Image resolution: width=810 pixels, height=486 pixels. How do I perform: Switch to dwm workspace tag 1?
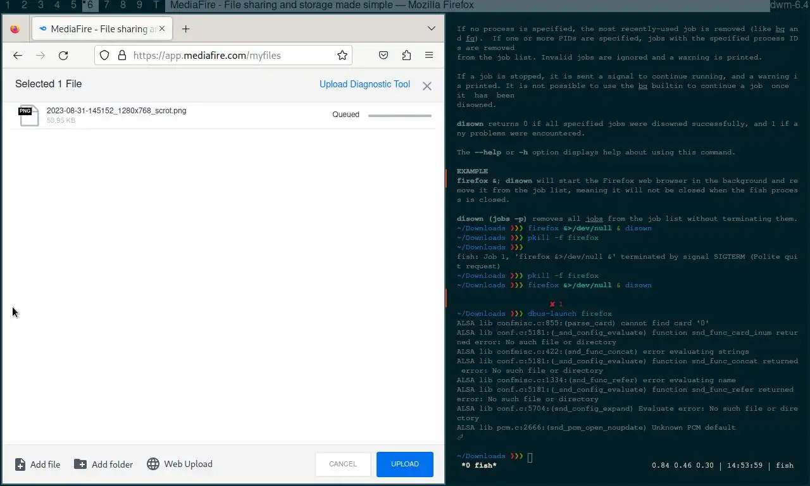point(8,5)
